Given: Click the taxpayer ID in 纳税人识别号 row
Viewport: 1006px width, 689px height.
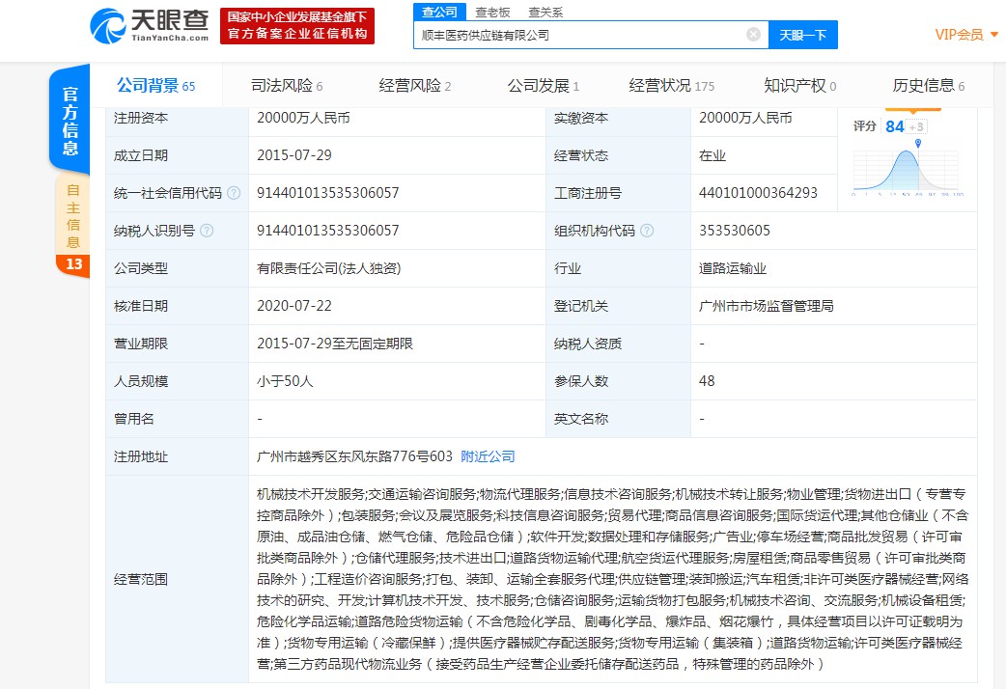Looking at the screenshot, I should coord(328,231).
